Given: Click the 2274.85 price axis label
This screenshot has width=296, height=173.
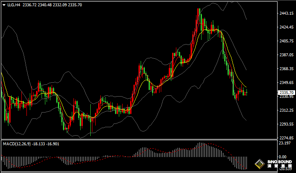Looking at the screenshot, I should [286, 138].
